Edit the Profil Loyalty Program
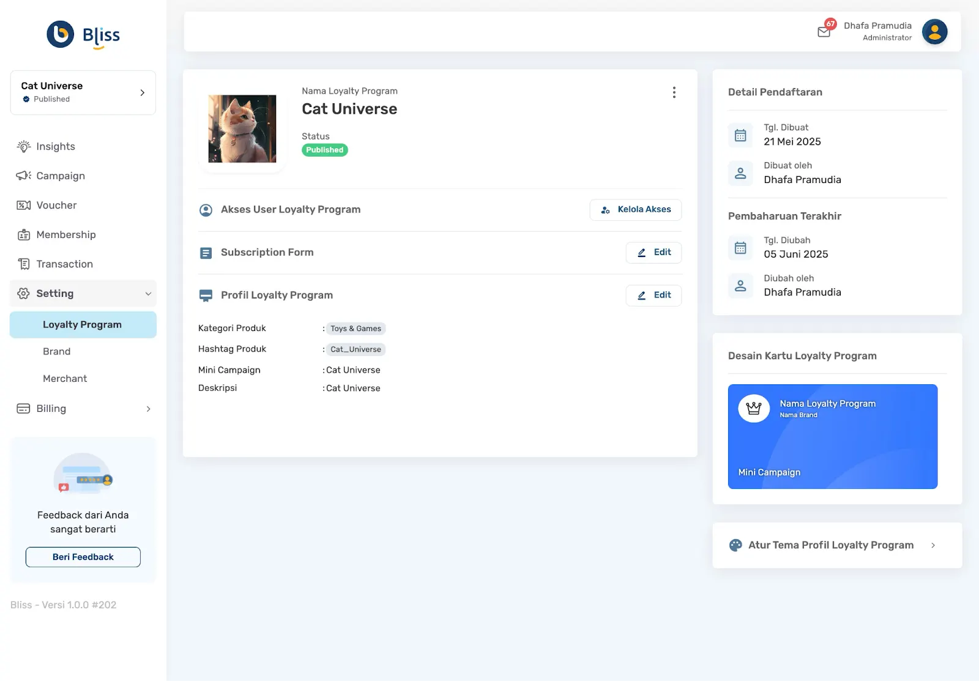 click(x=653, y=296)
